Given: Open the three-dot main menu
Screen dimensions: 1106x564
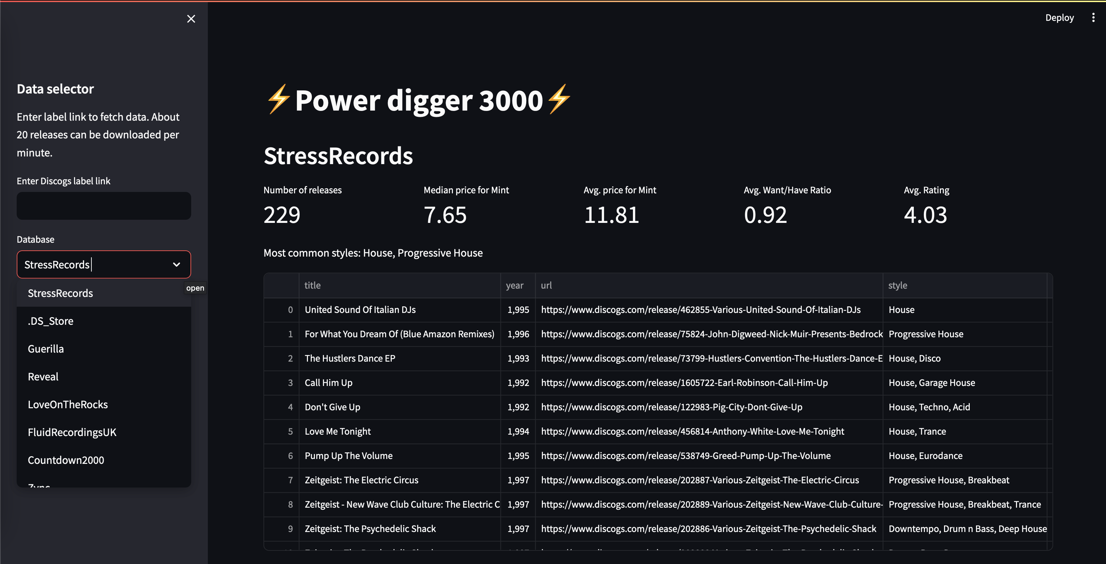Looking at the screenshot, I should 1093,18.
